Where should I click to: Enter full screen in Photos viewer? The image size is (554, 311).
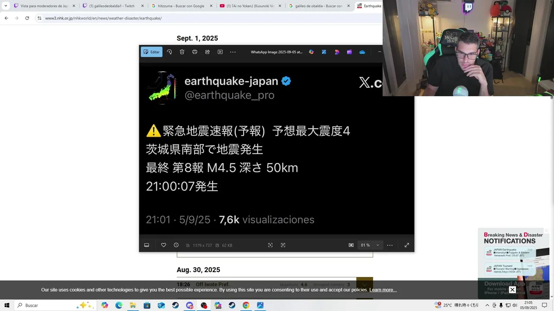[x=407, y=245]
